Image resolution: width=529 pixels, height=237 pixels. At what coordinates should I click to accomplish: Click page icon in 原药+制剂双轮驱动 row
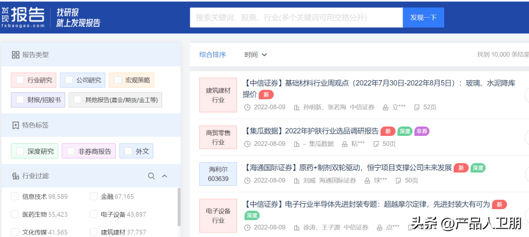pyautogui.click(x=398, y=181)
